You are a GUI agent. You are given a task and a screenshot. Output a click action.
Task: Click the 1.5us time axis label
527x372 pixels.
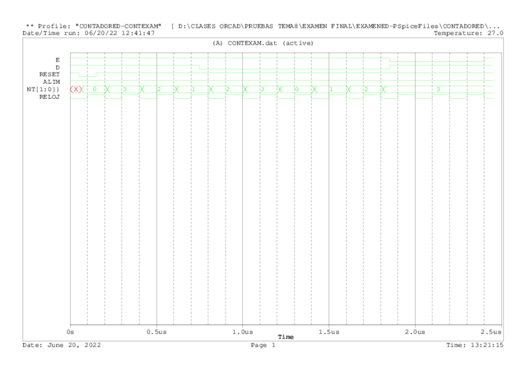[329, 333]
